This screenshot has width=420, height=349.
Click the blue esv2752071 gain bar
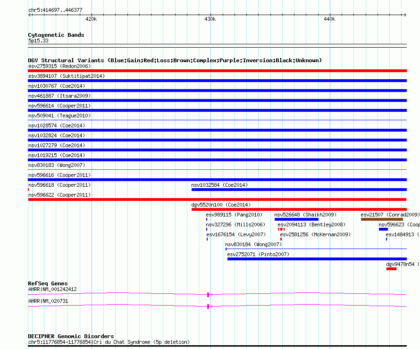pos(317,259)
